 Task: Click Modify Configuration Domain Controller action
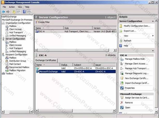pyautogui.click(x=137, y=26)
